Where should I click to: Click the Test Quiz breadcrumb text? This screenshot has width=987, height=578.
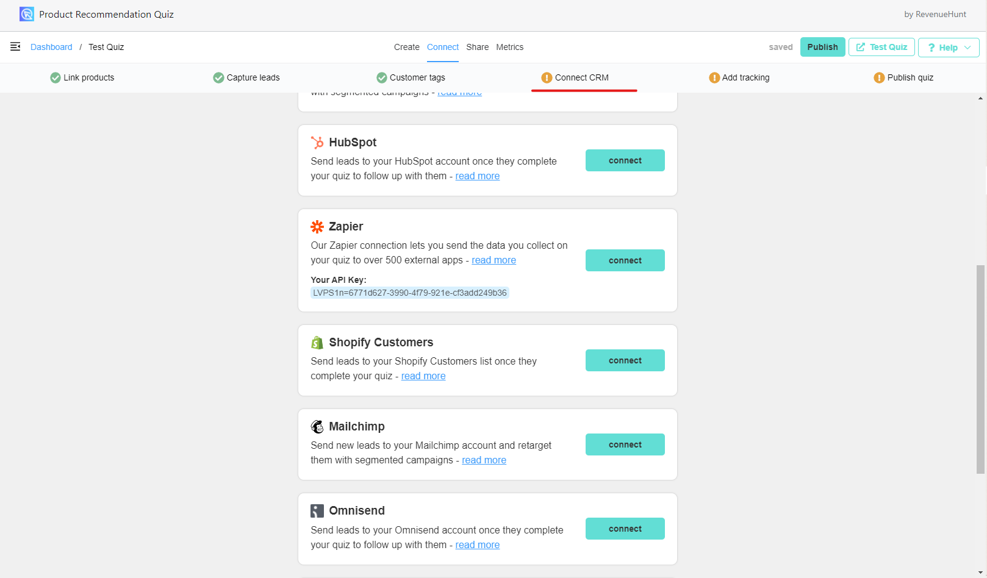(106, 47)
